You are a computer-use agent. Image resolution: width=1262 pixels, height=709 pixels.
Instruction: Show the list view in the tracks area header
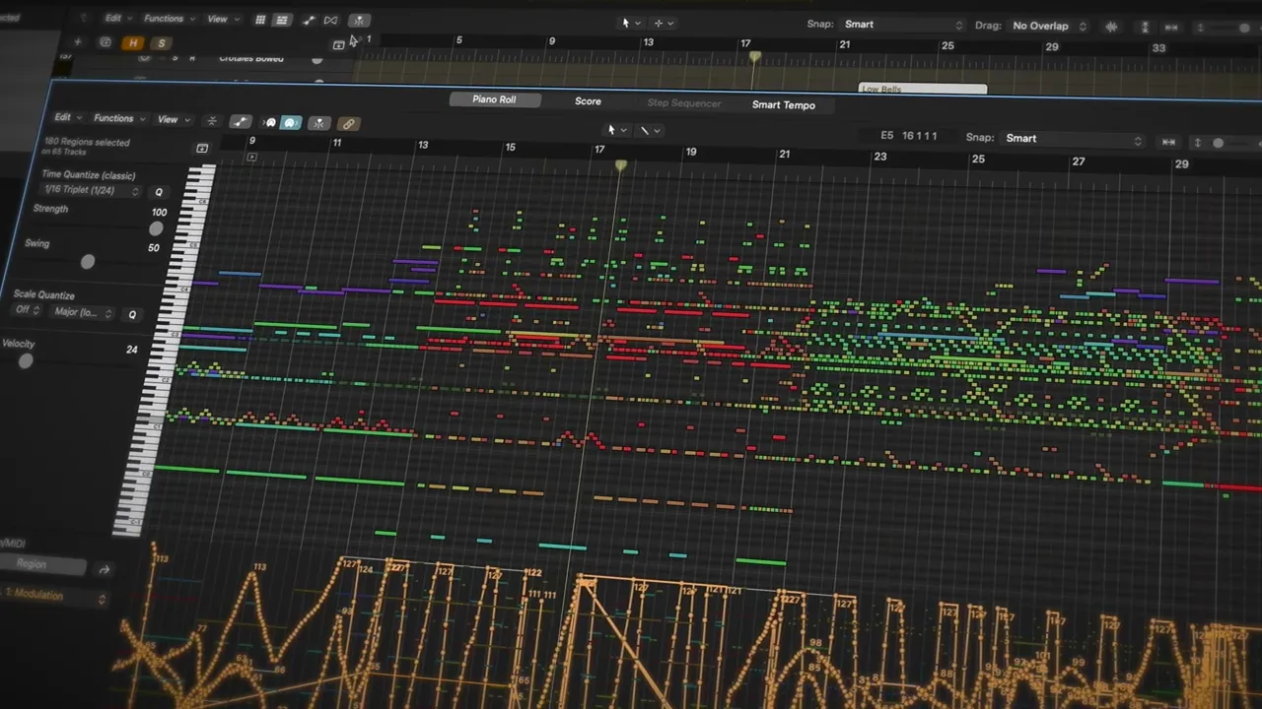(x=282, y=20)
